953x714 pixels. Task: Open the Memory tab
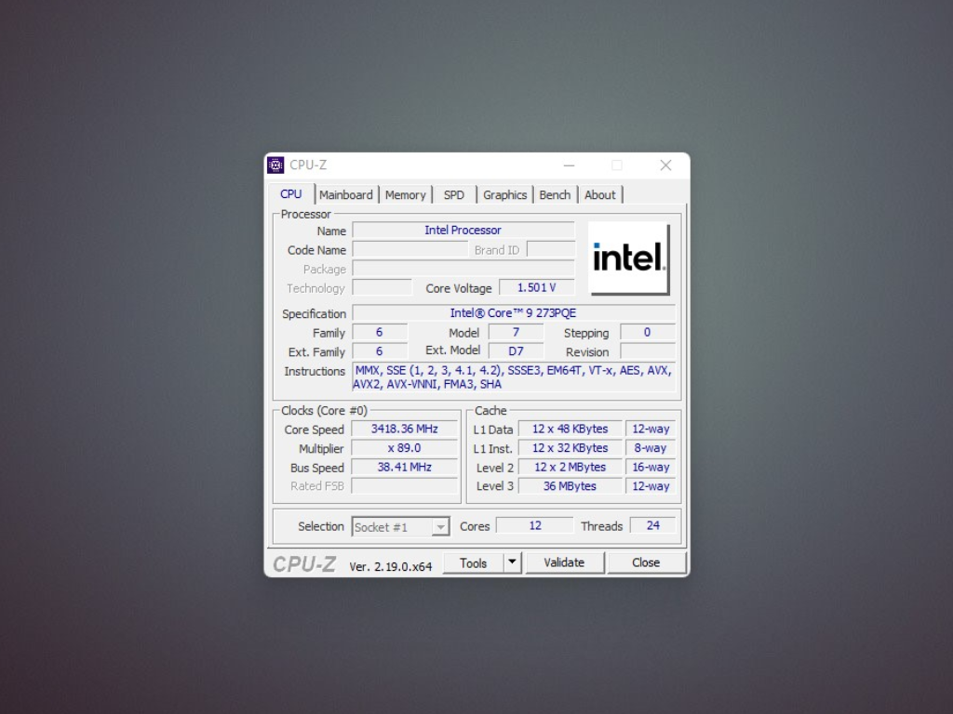(406, 194)
